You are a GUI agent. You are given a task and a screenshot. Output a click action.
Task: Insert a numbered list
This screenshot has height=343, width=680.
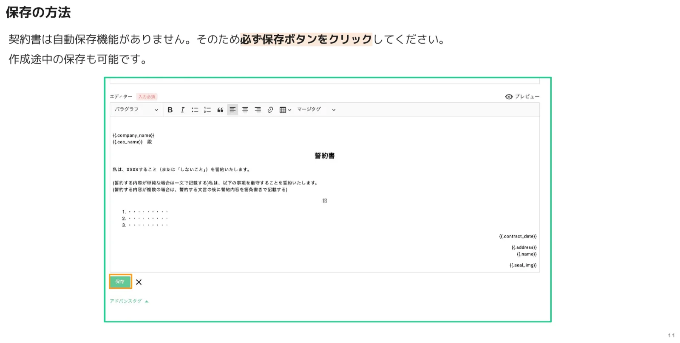207,110
